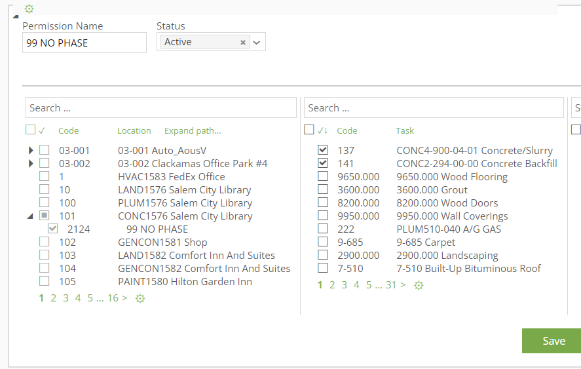Check the HVAC1583 FedEx Office checkbox
Screen dimensions: 581x369
pyautogui.click(x=44, y=176)
